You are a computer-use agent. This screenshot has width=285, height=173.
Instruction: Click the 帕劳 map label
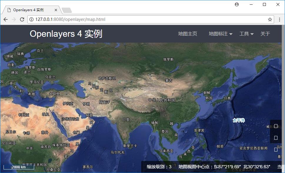click(x=220, y=146)
